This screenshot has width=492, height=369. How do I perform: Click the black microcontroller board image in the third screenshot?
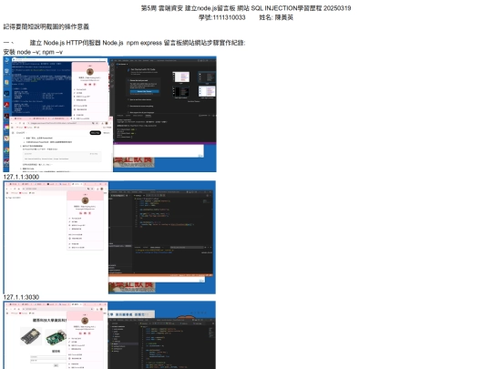tap(31, 335)
